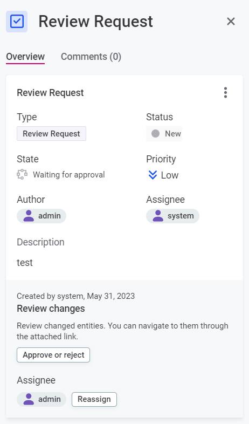249x424 pixels.
Task: Open the Comments (0) tab
Action: 91,57
